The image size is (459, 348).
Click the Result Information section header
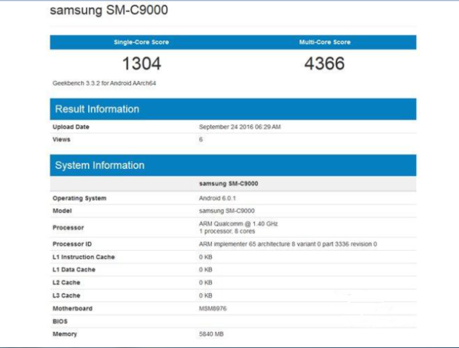(x=97, y=109)
